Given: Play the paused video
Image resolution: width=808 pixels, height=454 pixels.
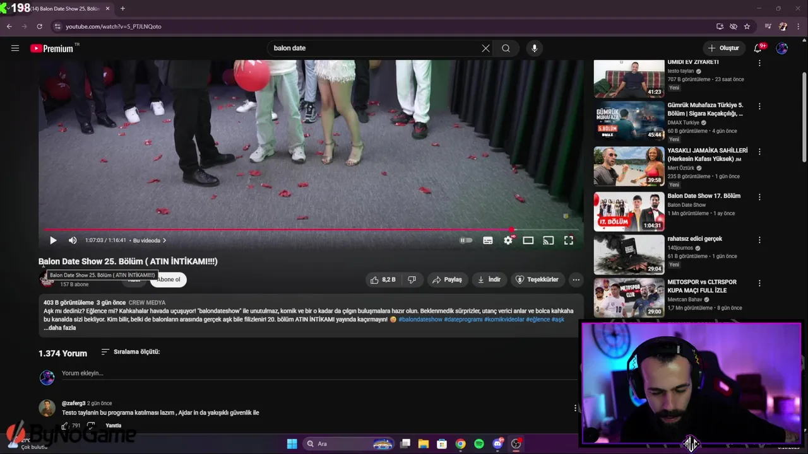Looking at the screenshot, I should [x=53, y=240].
